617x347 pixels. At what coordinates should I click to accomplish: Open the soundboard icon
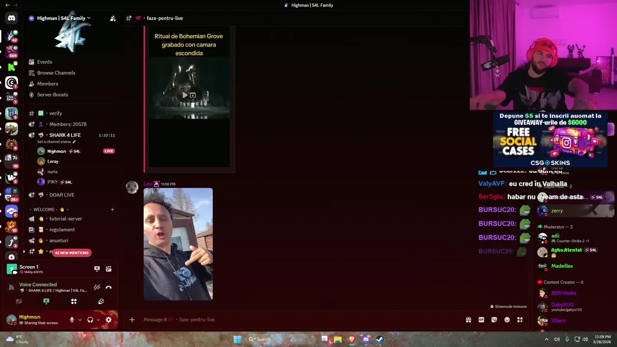pyautogui.click(x=101, y=301)
